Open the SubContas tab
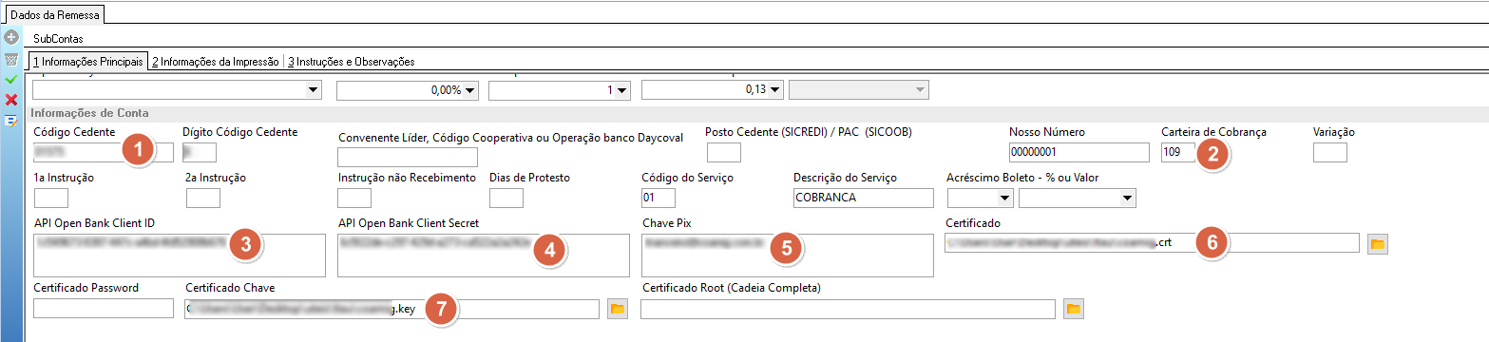This screenshot has width=1489, height=342. (x=58, y=39)
